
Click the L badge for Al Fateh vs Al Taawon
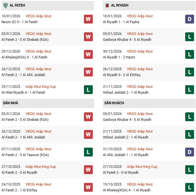88,152
